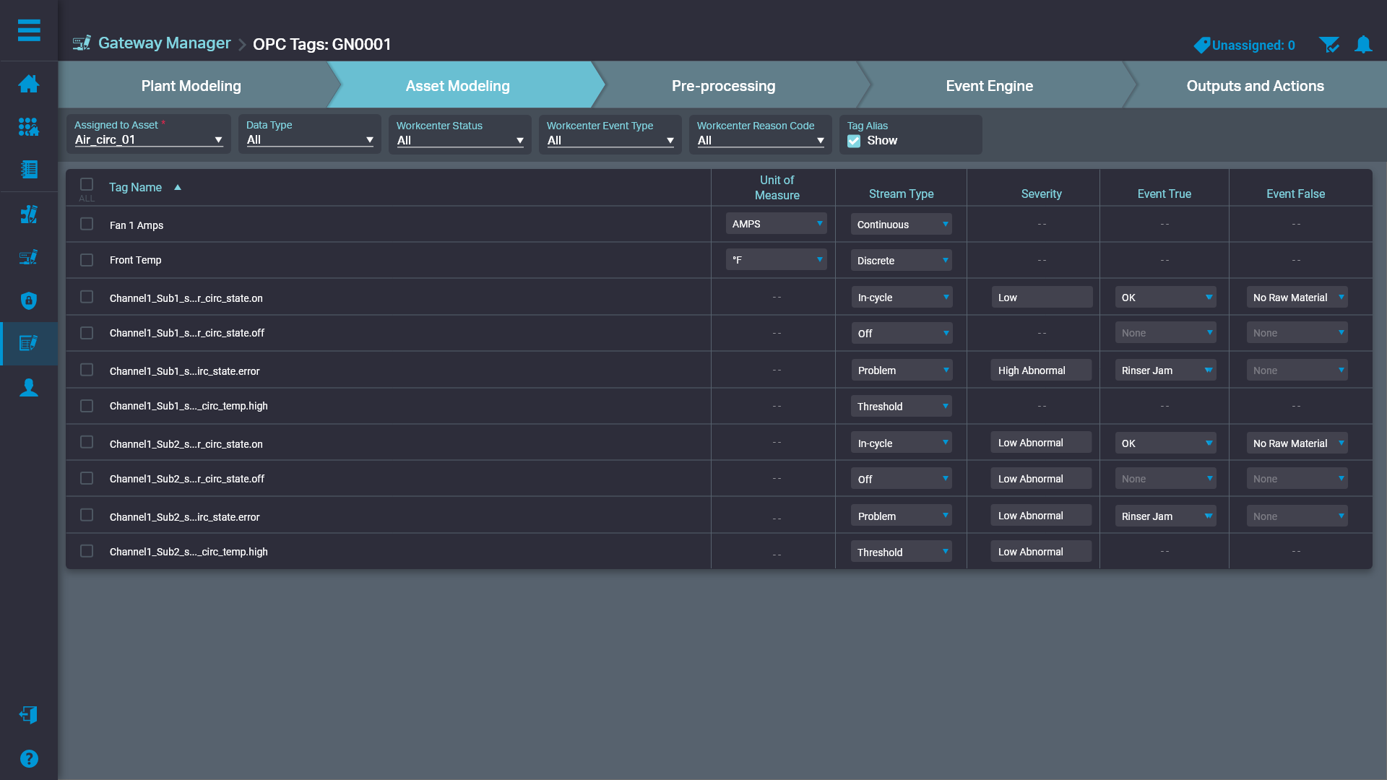Open the Event Engine tab
This screenshot has height=780, width=1387.
[989, 86]
